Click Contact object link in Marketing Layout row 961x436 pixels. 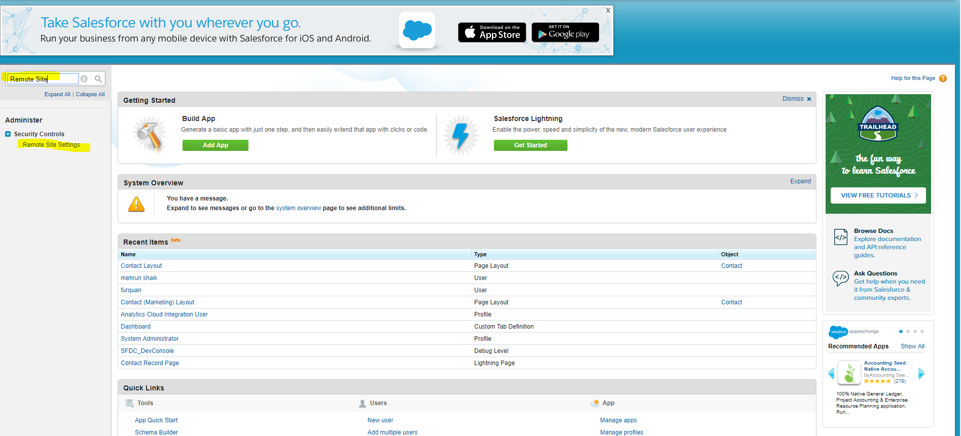(x=731, y=302)
